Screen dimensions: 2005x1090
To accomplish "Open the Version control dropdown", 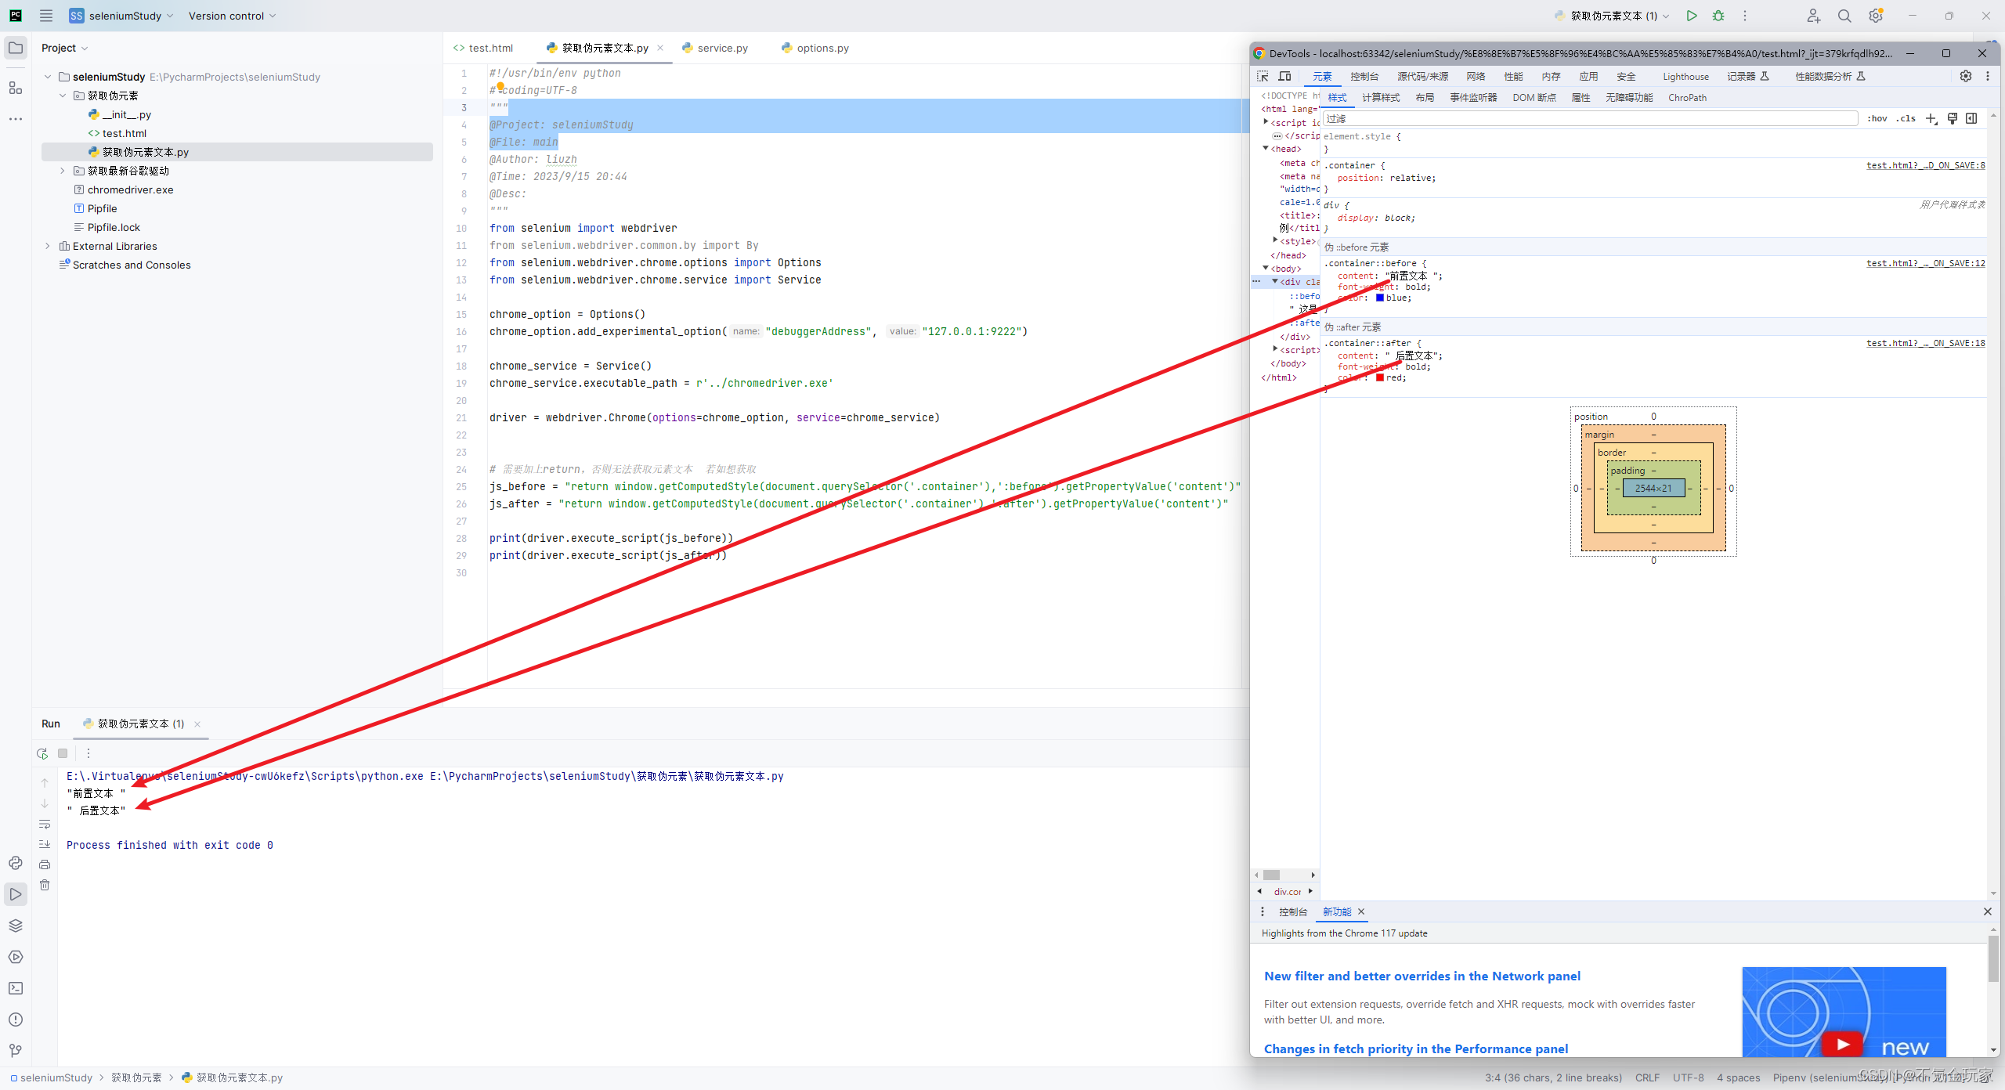I will 231,16.
